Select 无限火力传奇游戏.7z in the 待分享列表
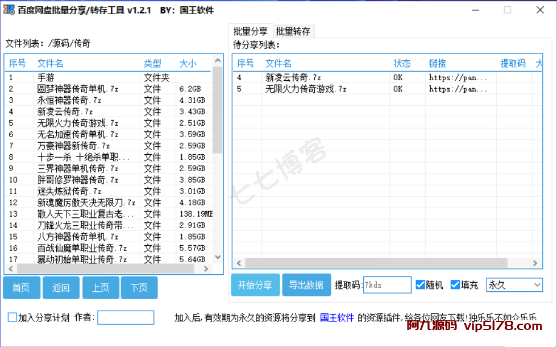The image size is (557, 347). 388,89
